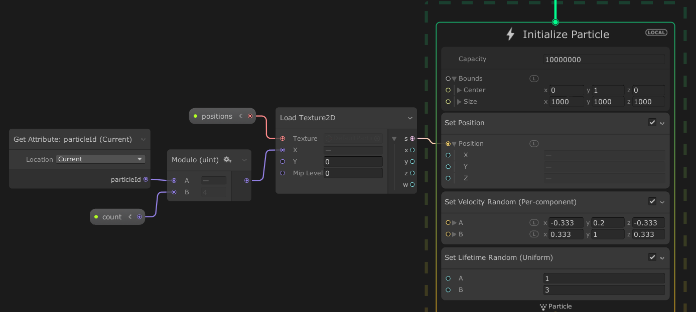This screenshot has height=312, width=696.
Task: Disable Set Velocity Random (Per-component) checkbox
Action: click(x=652, y=201)
